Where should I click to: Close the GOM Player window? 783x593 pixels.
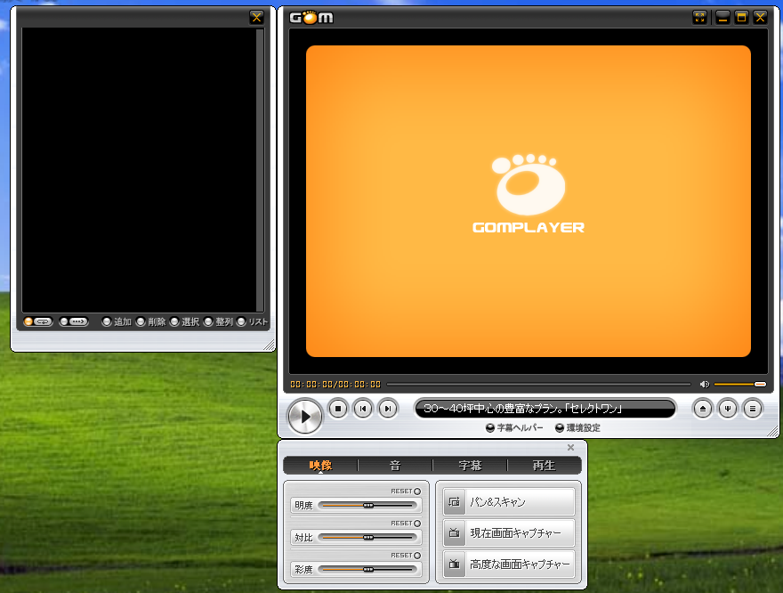coord(760,18)
